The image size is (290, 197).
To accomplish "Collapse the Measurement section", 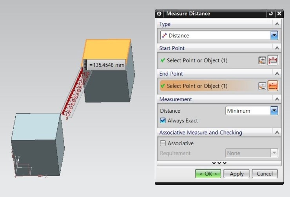I will pyautogui.click(x=277, y=99).
